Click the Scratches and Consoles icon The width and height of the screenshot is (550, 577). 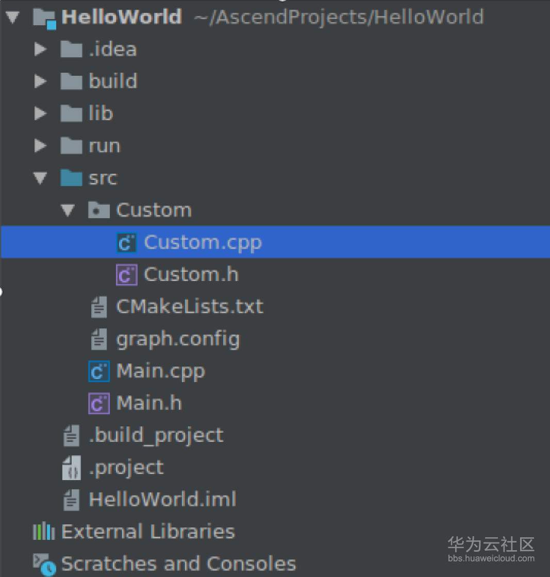[44, 564]
